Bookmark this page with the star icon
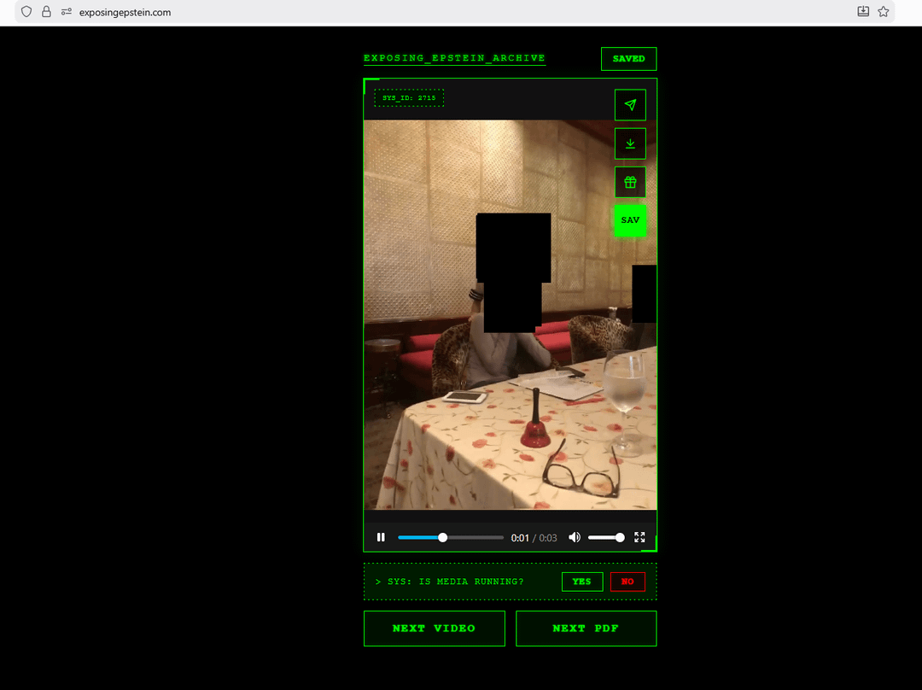Screen dimensions: 922x690 pos(884,12)
